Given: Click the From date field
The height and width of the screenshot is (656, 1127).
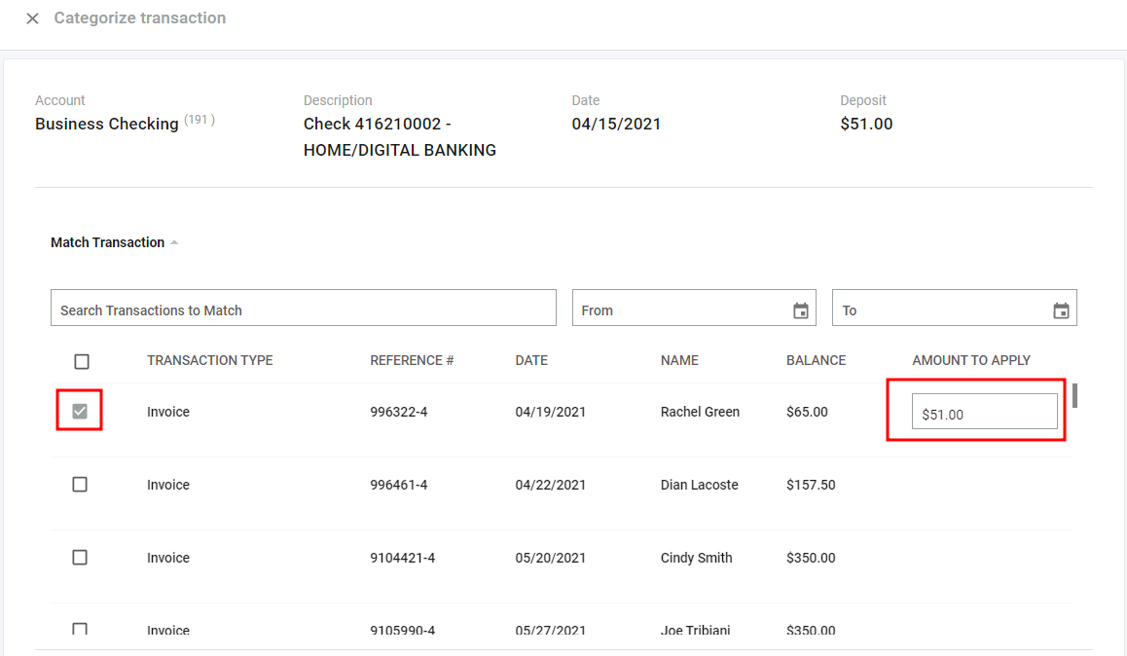Looking at the screenshot, I should pyautogui.click(x=681, y=309).
